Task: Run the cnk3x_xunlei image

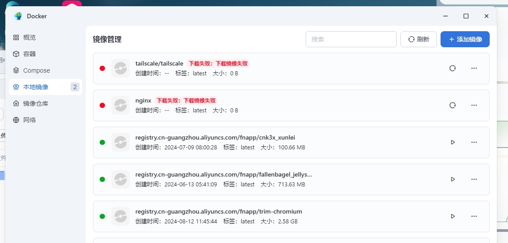Action: [x=453, y=142]
